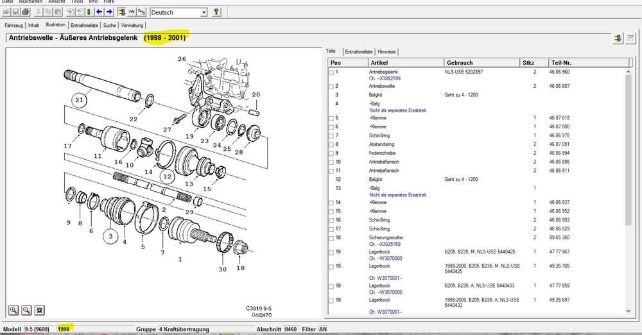Go back with the blue left arrow
The width and height of the screenshot is (642, 335).
click(99, 12)
